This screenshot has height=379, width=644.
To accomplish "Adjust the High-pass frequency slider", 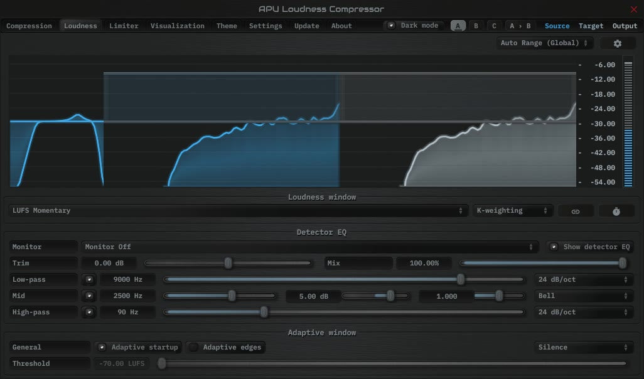I will 343,312.
